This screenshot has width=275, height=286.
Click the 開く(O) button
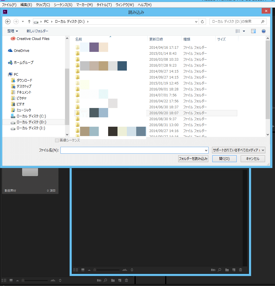(224, 159)
